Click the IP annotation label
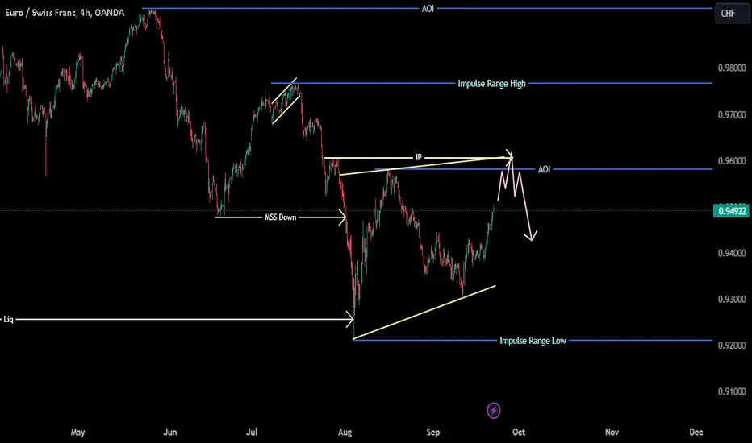The width and height of the screenshot is (752, 443). click(419, 157)
